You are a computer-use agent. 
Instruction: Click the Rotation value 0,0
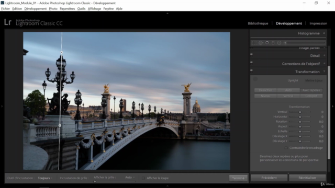point(321,122)
